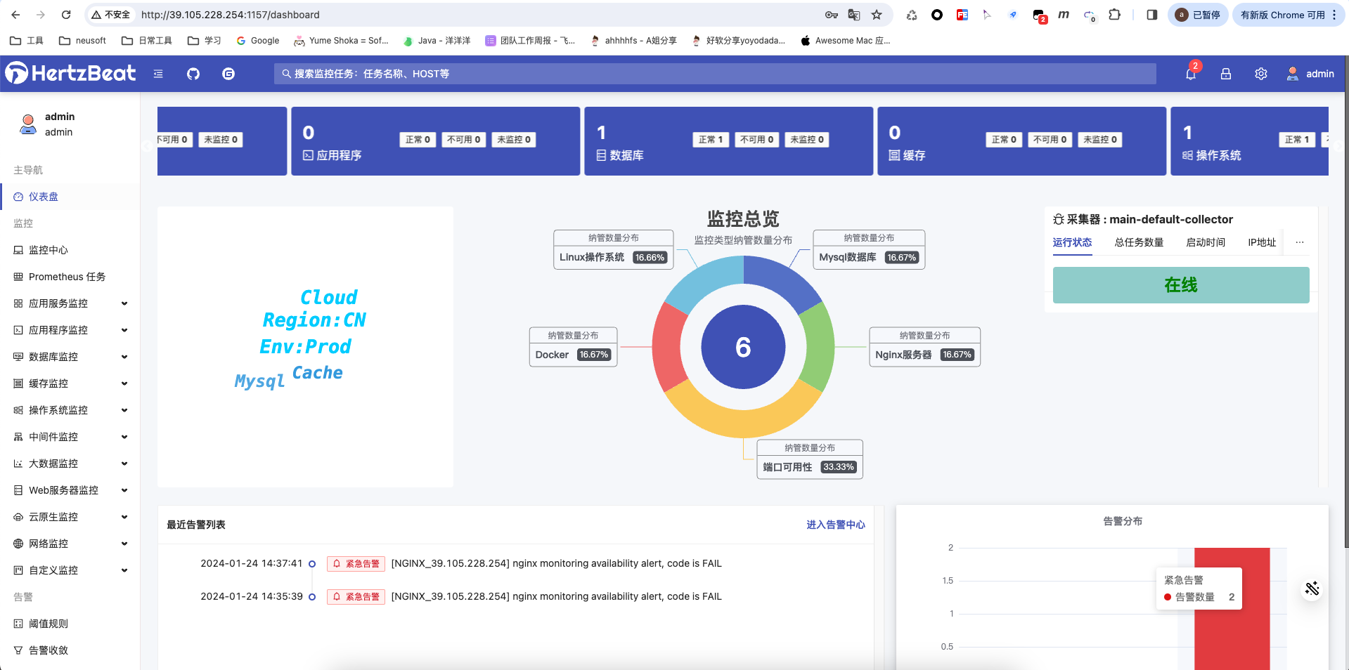
Task: Click the floating theme tool button
Action: click(x=1312, y=589)
